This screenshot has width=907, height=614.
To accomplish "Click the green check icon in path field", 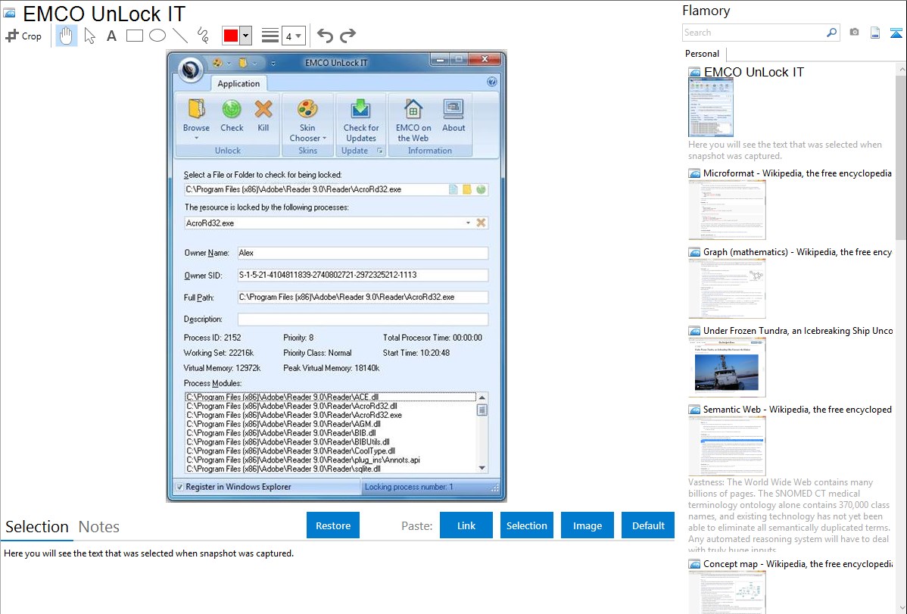I will tap(481, 189).
